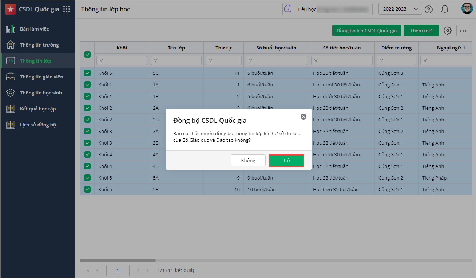Viewport: 476px width, 278px height.
Task: Open the Tiểu học school selector
Action: [x=328, y=9]
